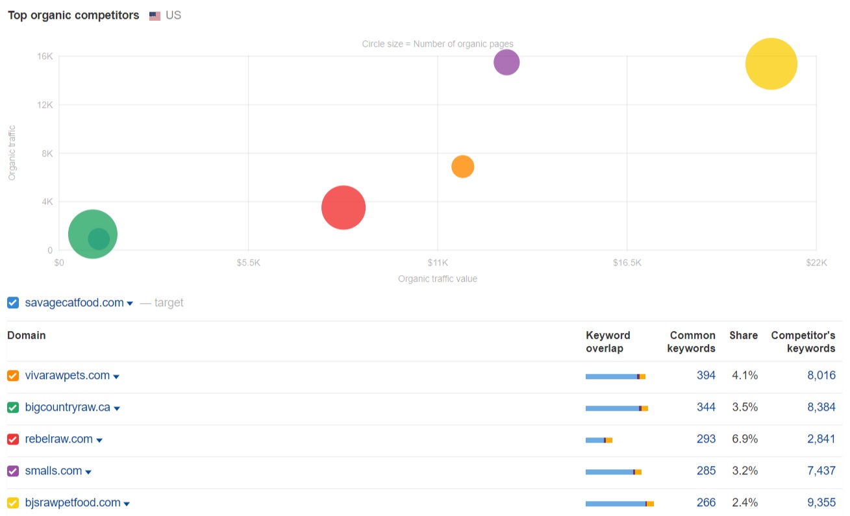This screenshot has height=516, width=850.
Task: Click the Common keywords column header
Action: [x=692, y=341]
